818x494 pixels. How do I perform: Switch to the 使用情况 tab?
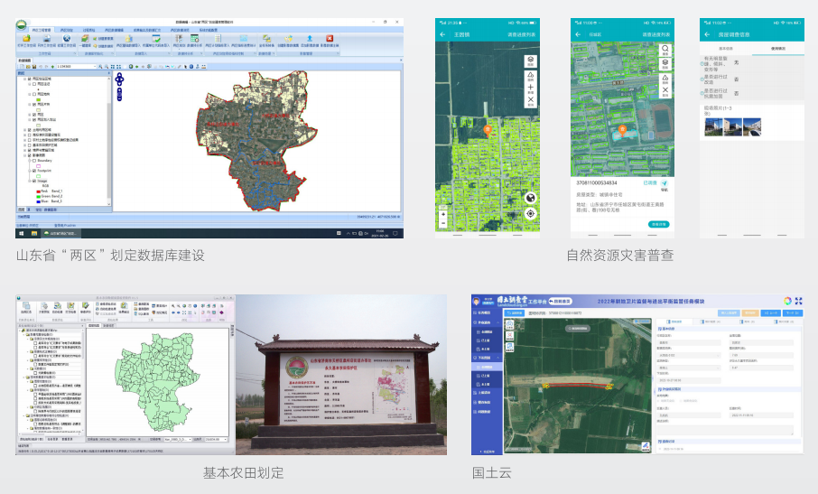click(776, 48)
